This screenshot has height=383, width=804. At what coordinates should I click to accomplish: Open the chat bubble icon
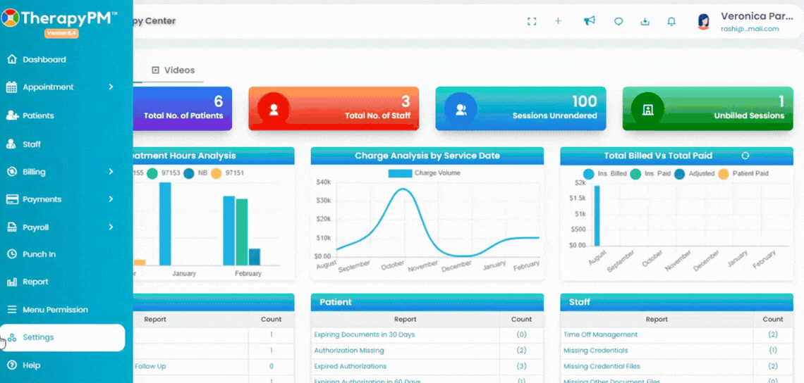click(x=619, y=22)
